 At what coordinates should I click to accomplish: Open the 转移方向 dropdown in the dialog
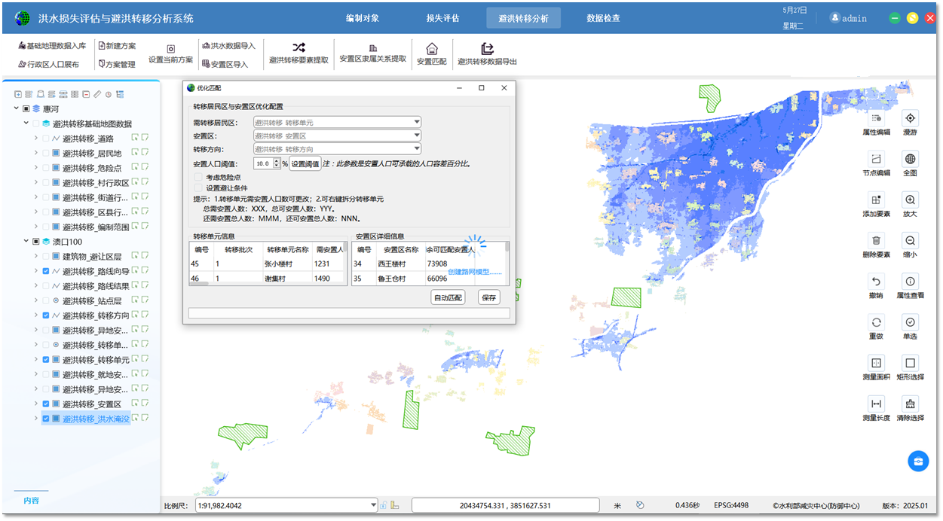(418, 148)
